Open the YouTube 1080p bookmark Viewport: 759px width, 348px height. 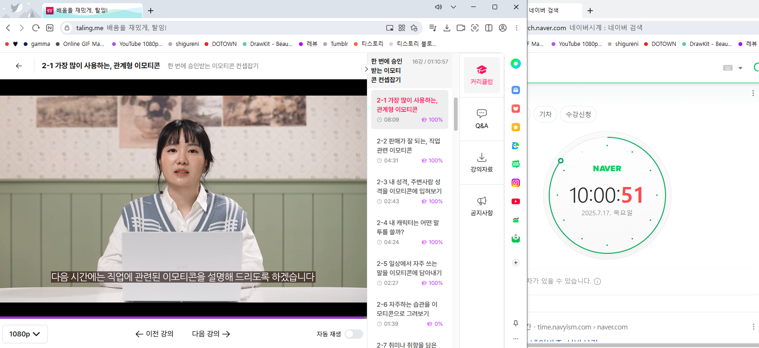point(137,44)
